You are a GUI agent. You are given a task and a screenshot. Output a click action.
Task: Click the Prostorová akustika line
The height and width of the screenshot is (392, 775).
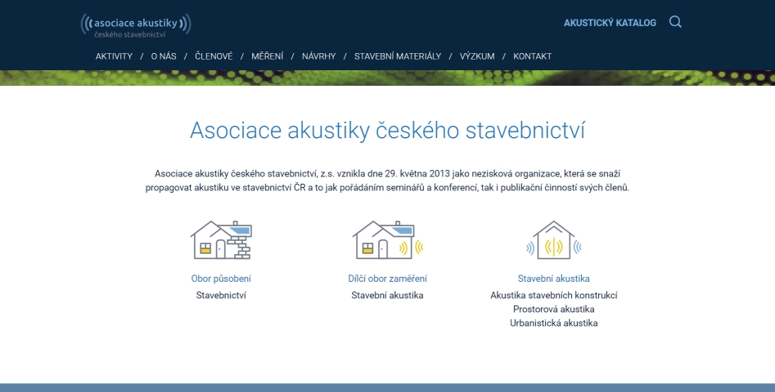(x=553, y=310)
